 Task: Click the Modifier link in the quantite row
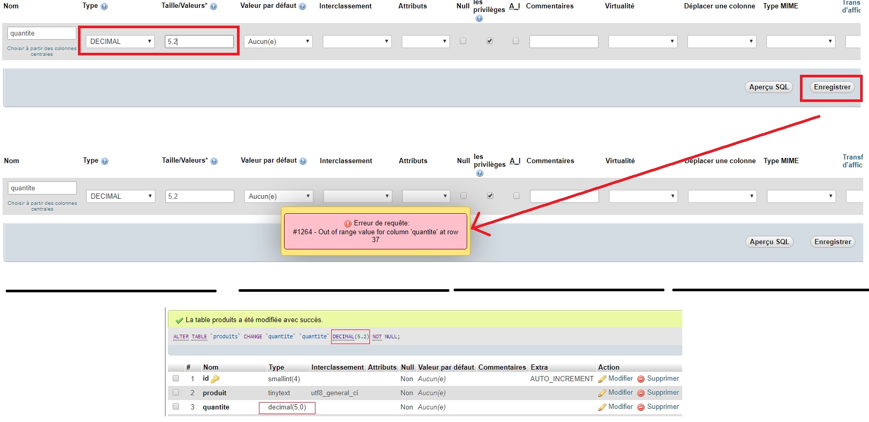coord(620,407)
